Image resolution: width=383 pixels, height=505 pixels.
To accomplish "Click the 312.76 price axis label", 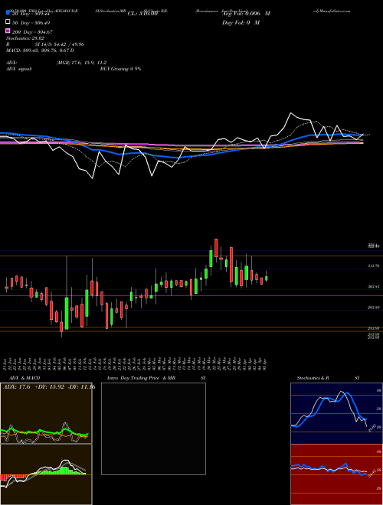I will (374, 266).
